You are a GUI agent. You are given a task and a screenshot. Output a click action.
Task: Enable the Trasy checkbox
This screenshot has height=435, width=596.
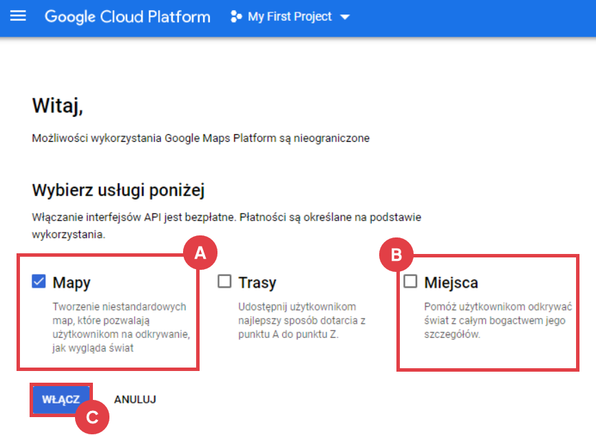[224, 281]
